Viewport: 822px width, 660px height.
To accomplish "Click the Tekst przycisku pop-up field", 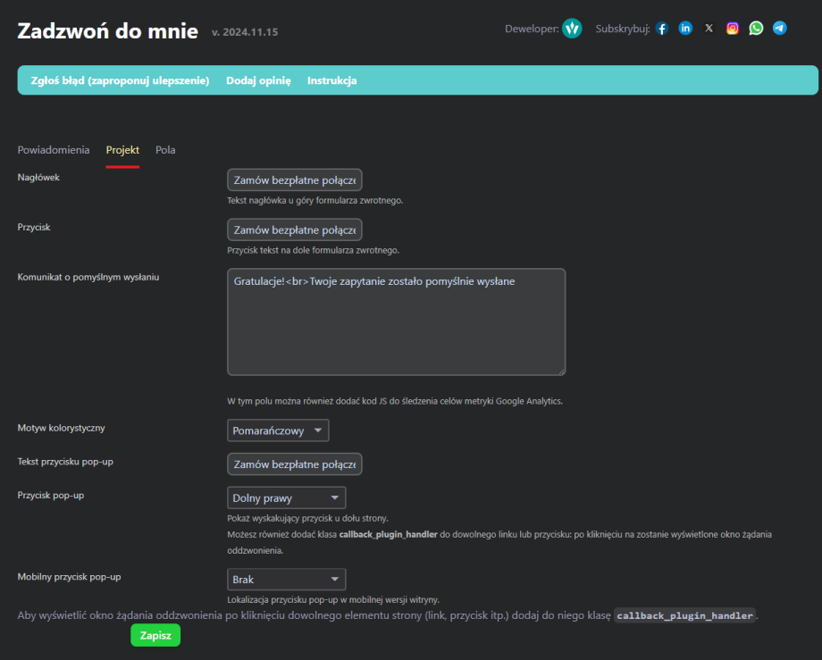I will [294, 464].
